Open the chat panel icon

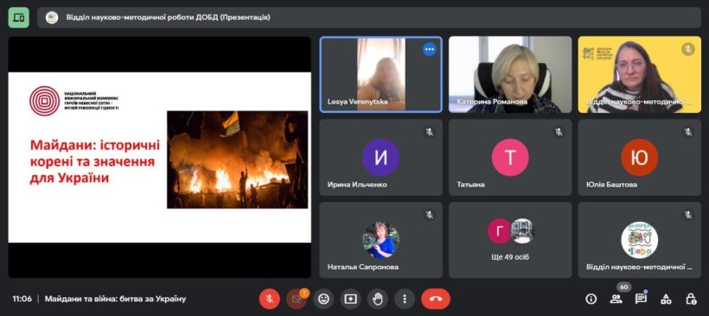coord(641,299)
